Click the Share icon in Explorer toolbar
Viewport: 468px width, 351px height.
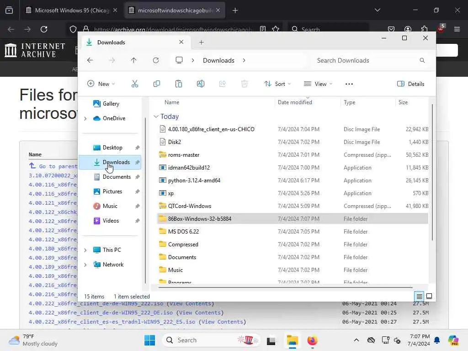click(x=223, y=84)
